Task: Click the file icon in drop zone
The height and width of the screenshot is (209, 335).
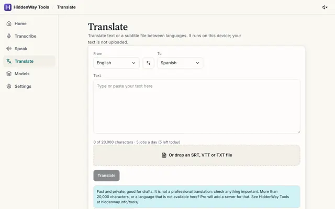Action: (x=164, y=155)
